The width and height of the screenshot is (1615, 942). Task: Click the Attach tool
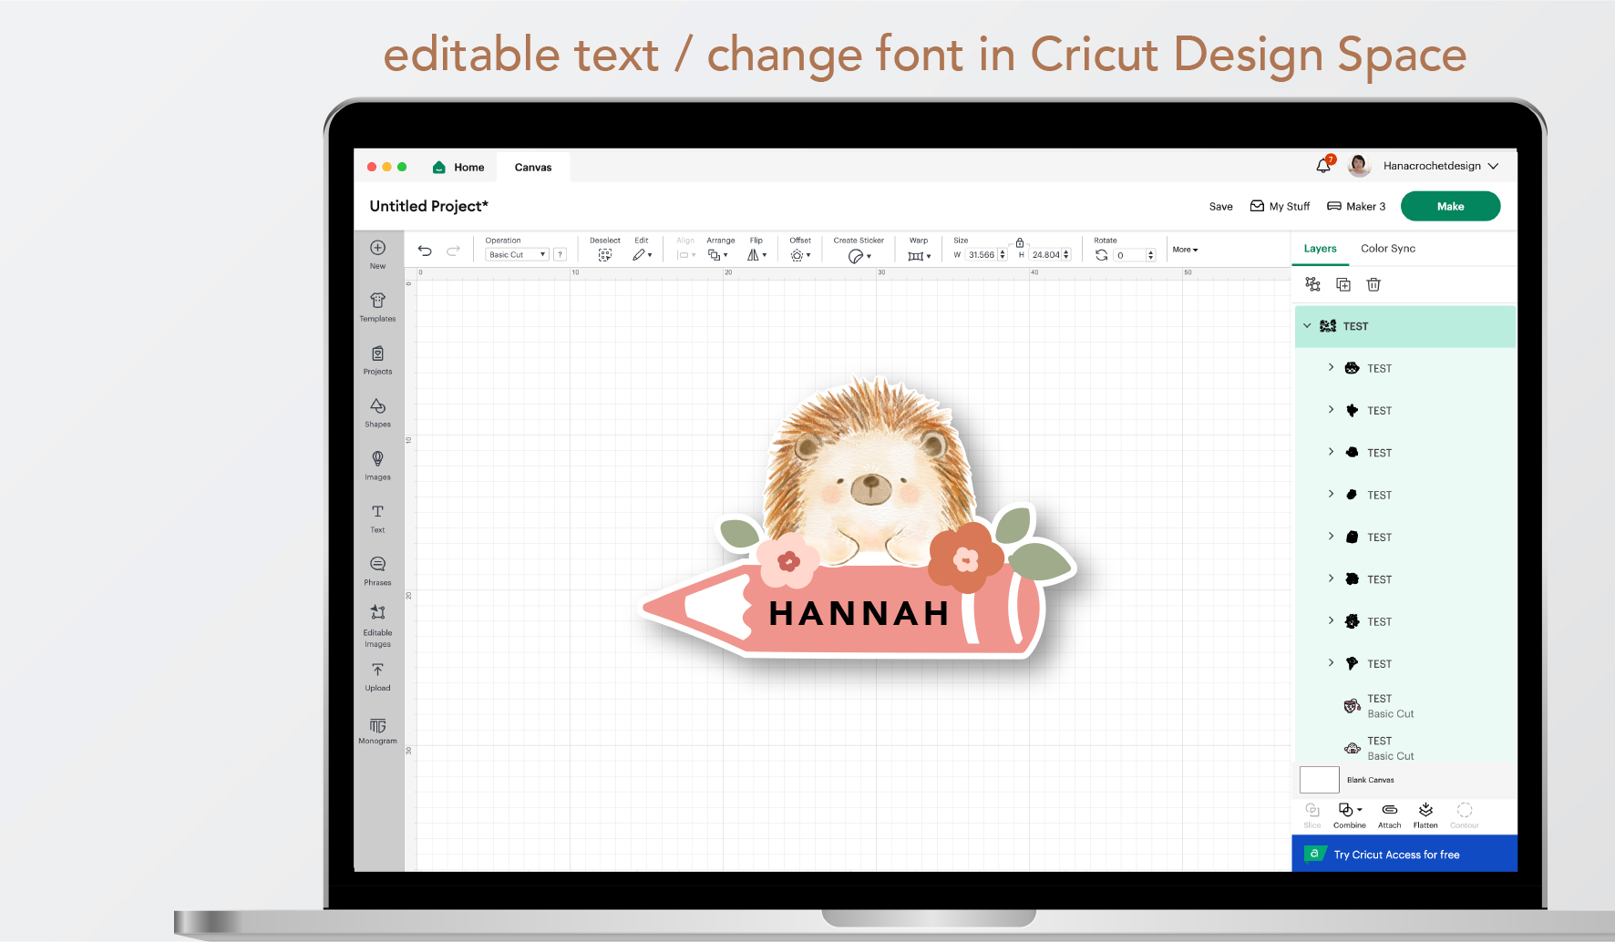tap(1389, 815)
